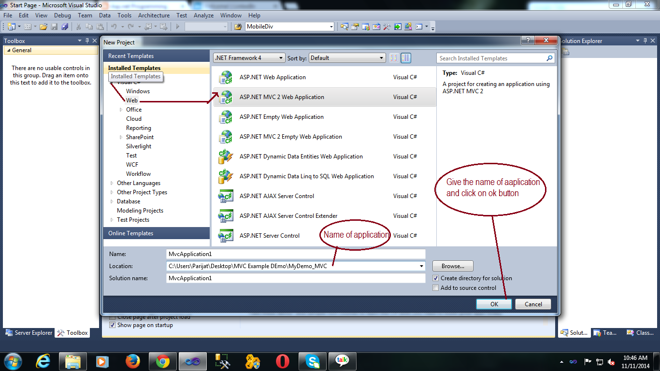The height and width of the screenshot is (371, 660).
Task: Open Internet Explorer from taskbar
Action: click(44, 361)
